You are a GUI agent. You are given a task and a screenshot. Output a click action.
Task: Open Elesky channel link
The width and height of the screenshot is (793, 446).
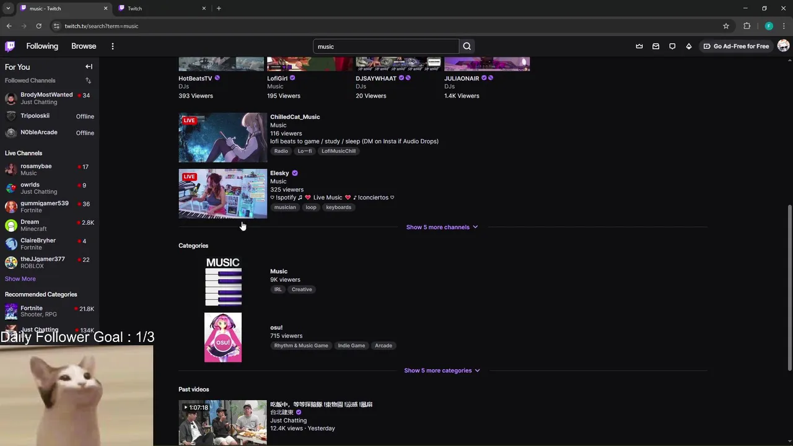pyautogui.click(x=279, y=173)
